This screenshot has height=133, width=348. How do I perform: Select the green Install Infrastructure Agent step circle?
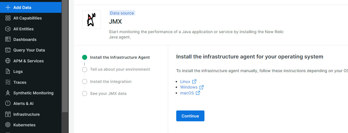pos(85,57)
